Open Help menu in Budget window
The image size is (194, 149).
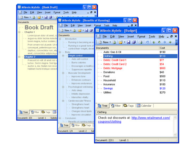[161, 36]
